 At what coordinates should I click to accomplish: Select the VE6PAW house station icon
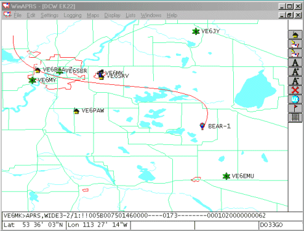pos(76,111)
